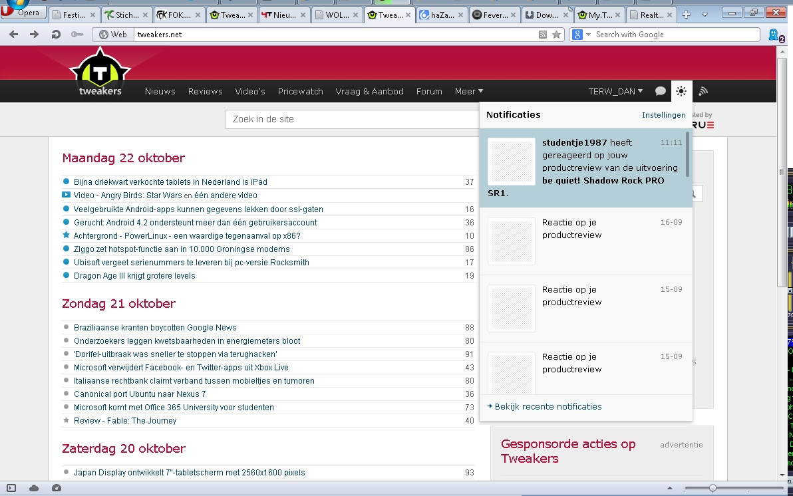Click the Zoek in de site field

[x=351, y=119]
